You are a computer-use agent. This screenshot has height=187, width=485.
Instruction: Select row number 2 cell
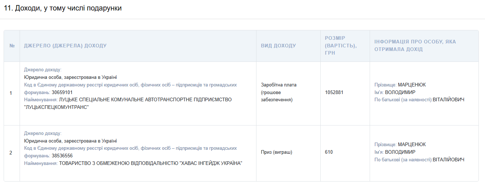tap(11, 153)
